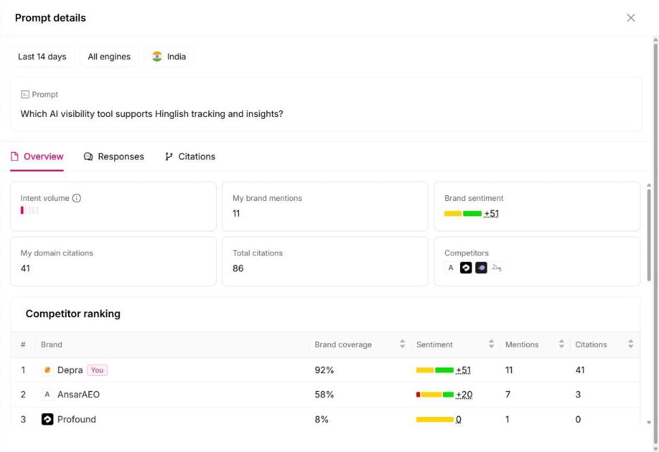Click the Intent volume bar indicator
659x452 pixels.
(x=29, y=210)
